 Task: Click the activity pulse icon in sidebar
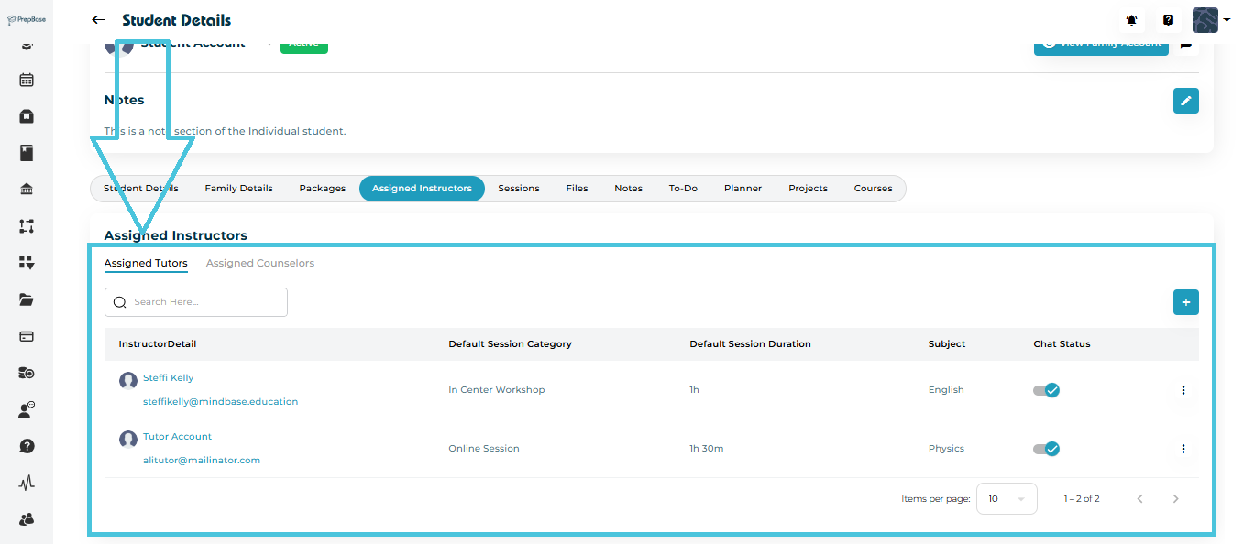[x=27, y=483]
